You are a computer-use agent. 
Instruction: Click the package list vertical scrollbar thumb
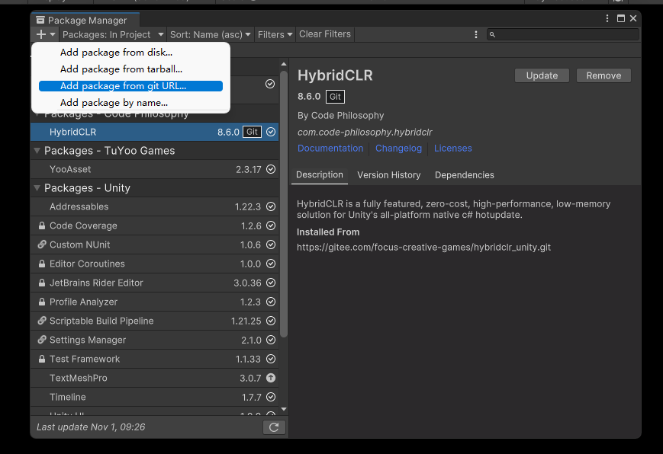pos(284,204)
